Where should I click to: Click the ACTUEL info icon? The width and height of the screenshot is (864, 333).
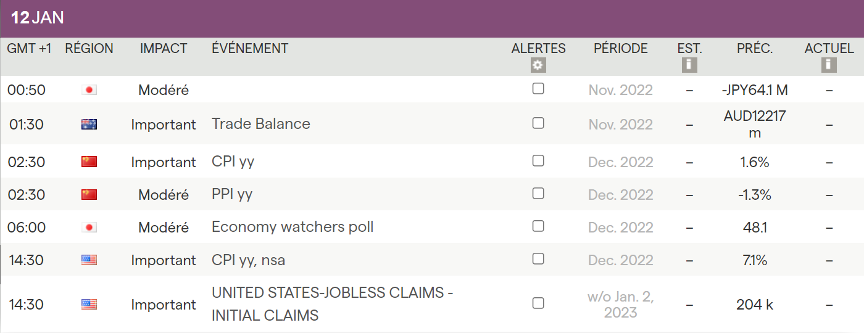click(x=829, y=65)
